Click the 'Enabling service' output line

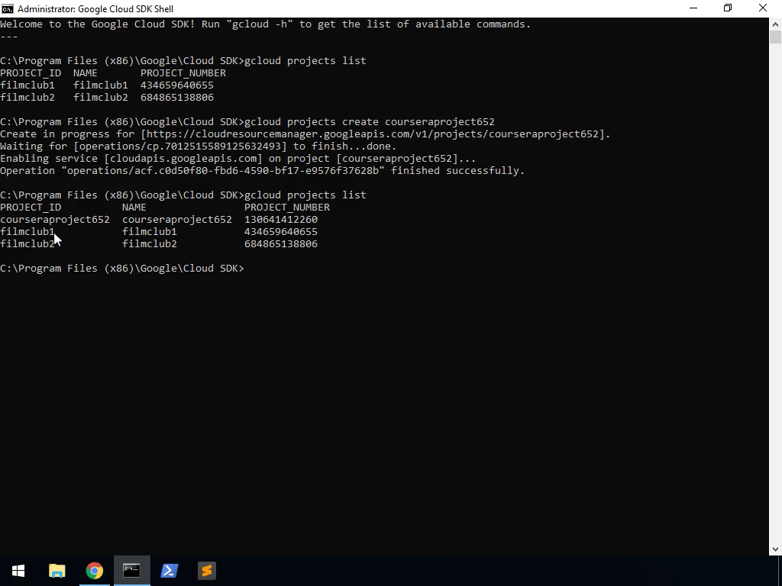click(x=238, y=159)
